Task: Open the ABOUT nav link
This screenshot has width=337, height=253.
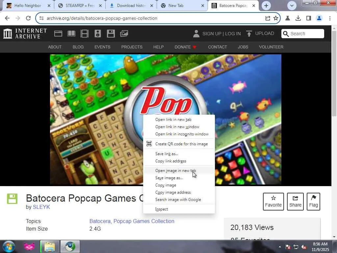Action: pos(55,47)
